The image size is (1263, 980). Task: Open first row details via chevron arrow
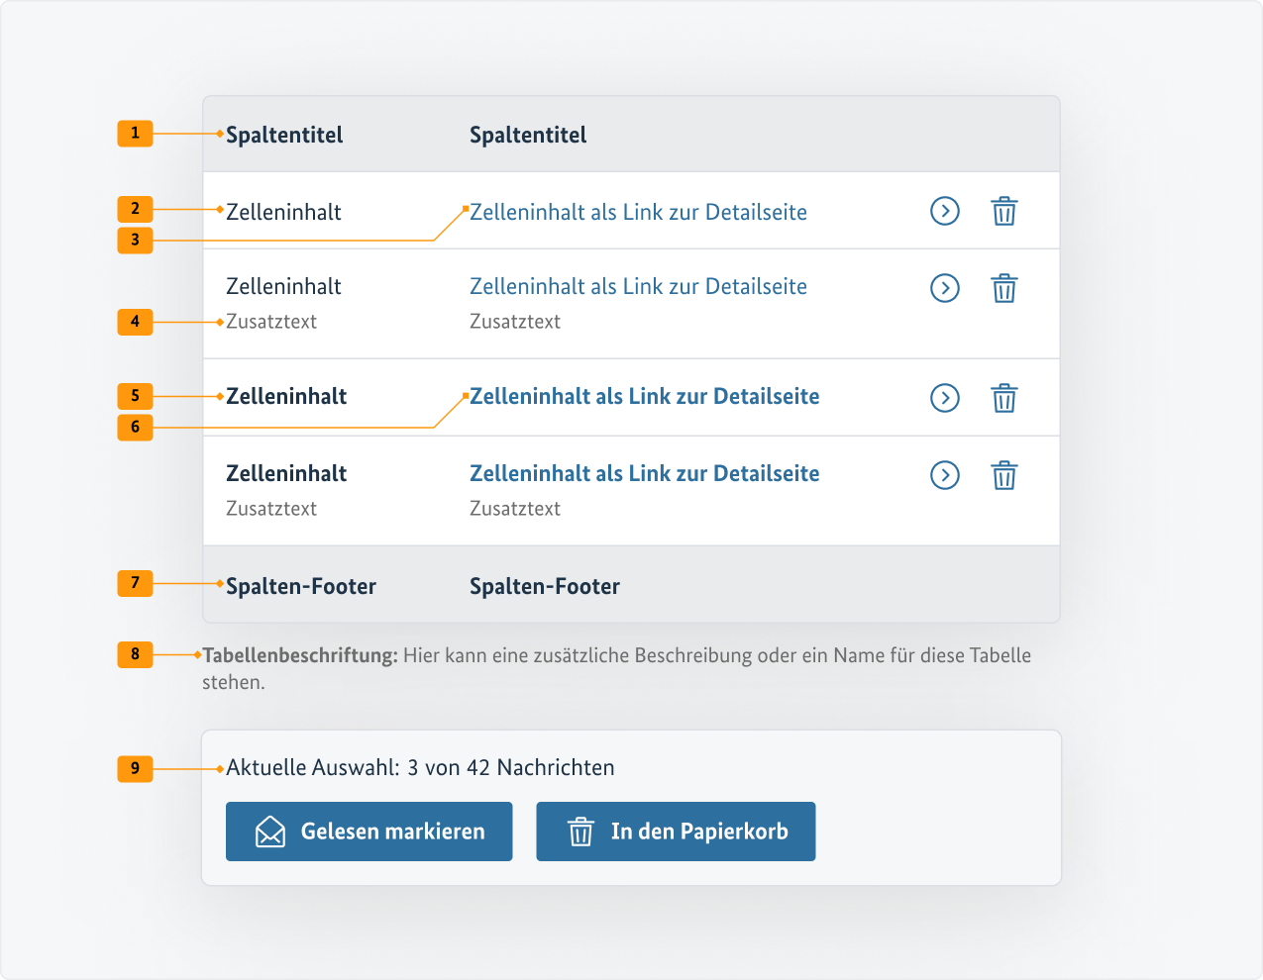(944, 211)
